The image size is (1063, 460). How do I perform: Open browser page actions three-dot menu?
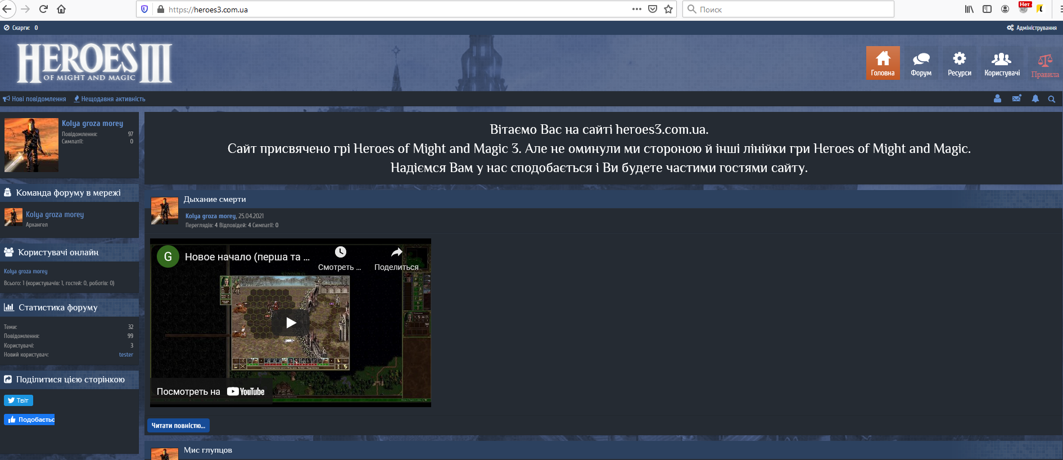(x=636, y=9)
